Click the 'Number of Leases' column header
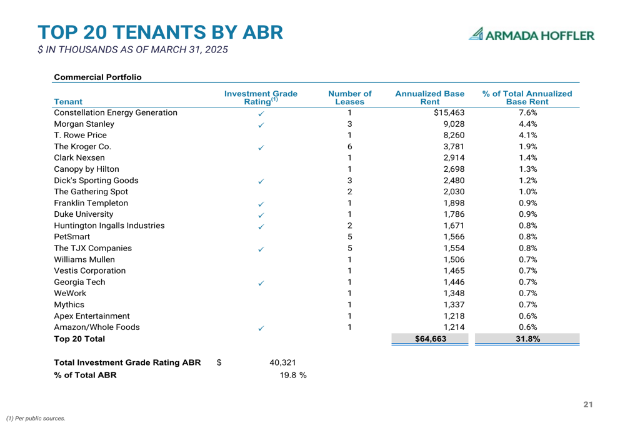Viewport: 625px width, 428px height. (349, 97)
